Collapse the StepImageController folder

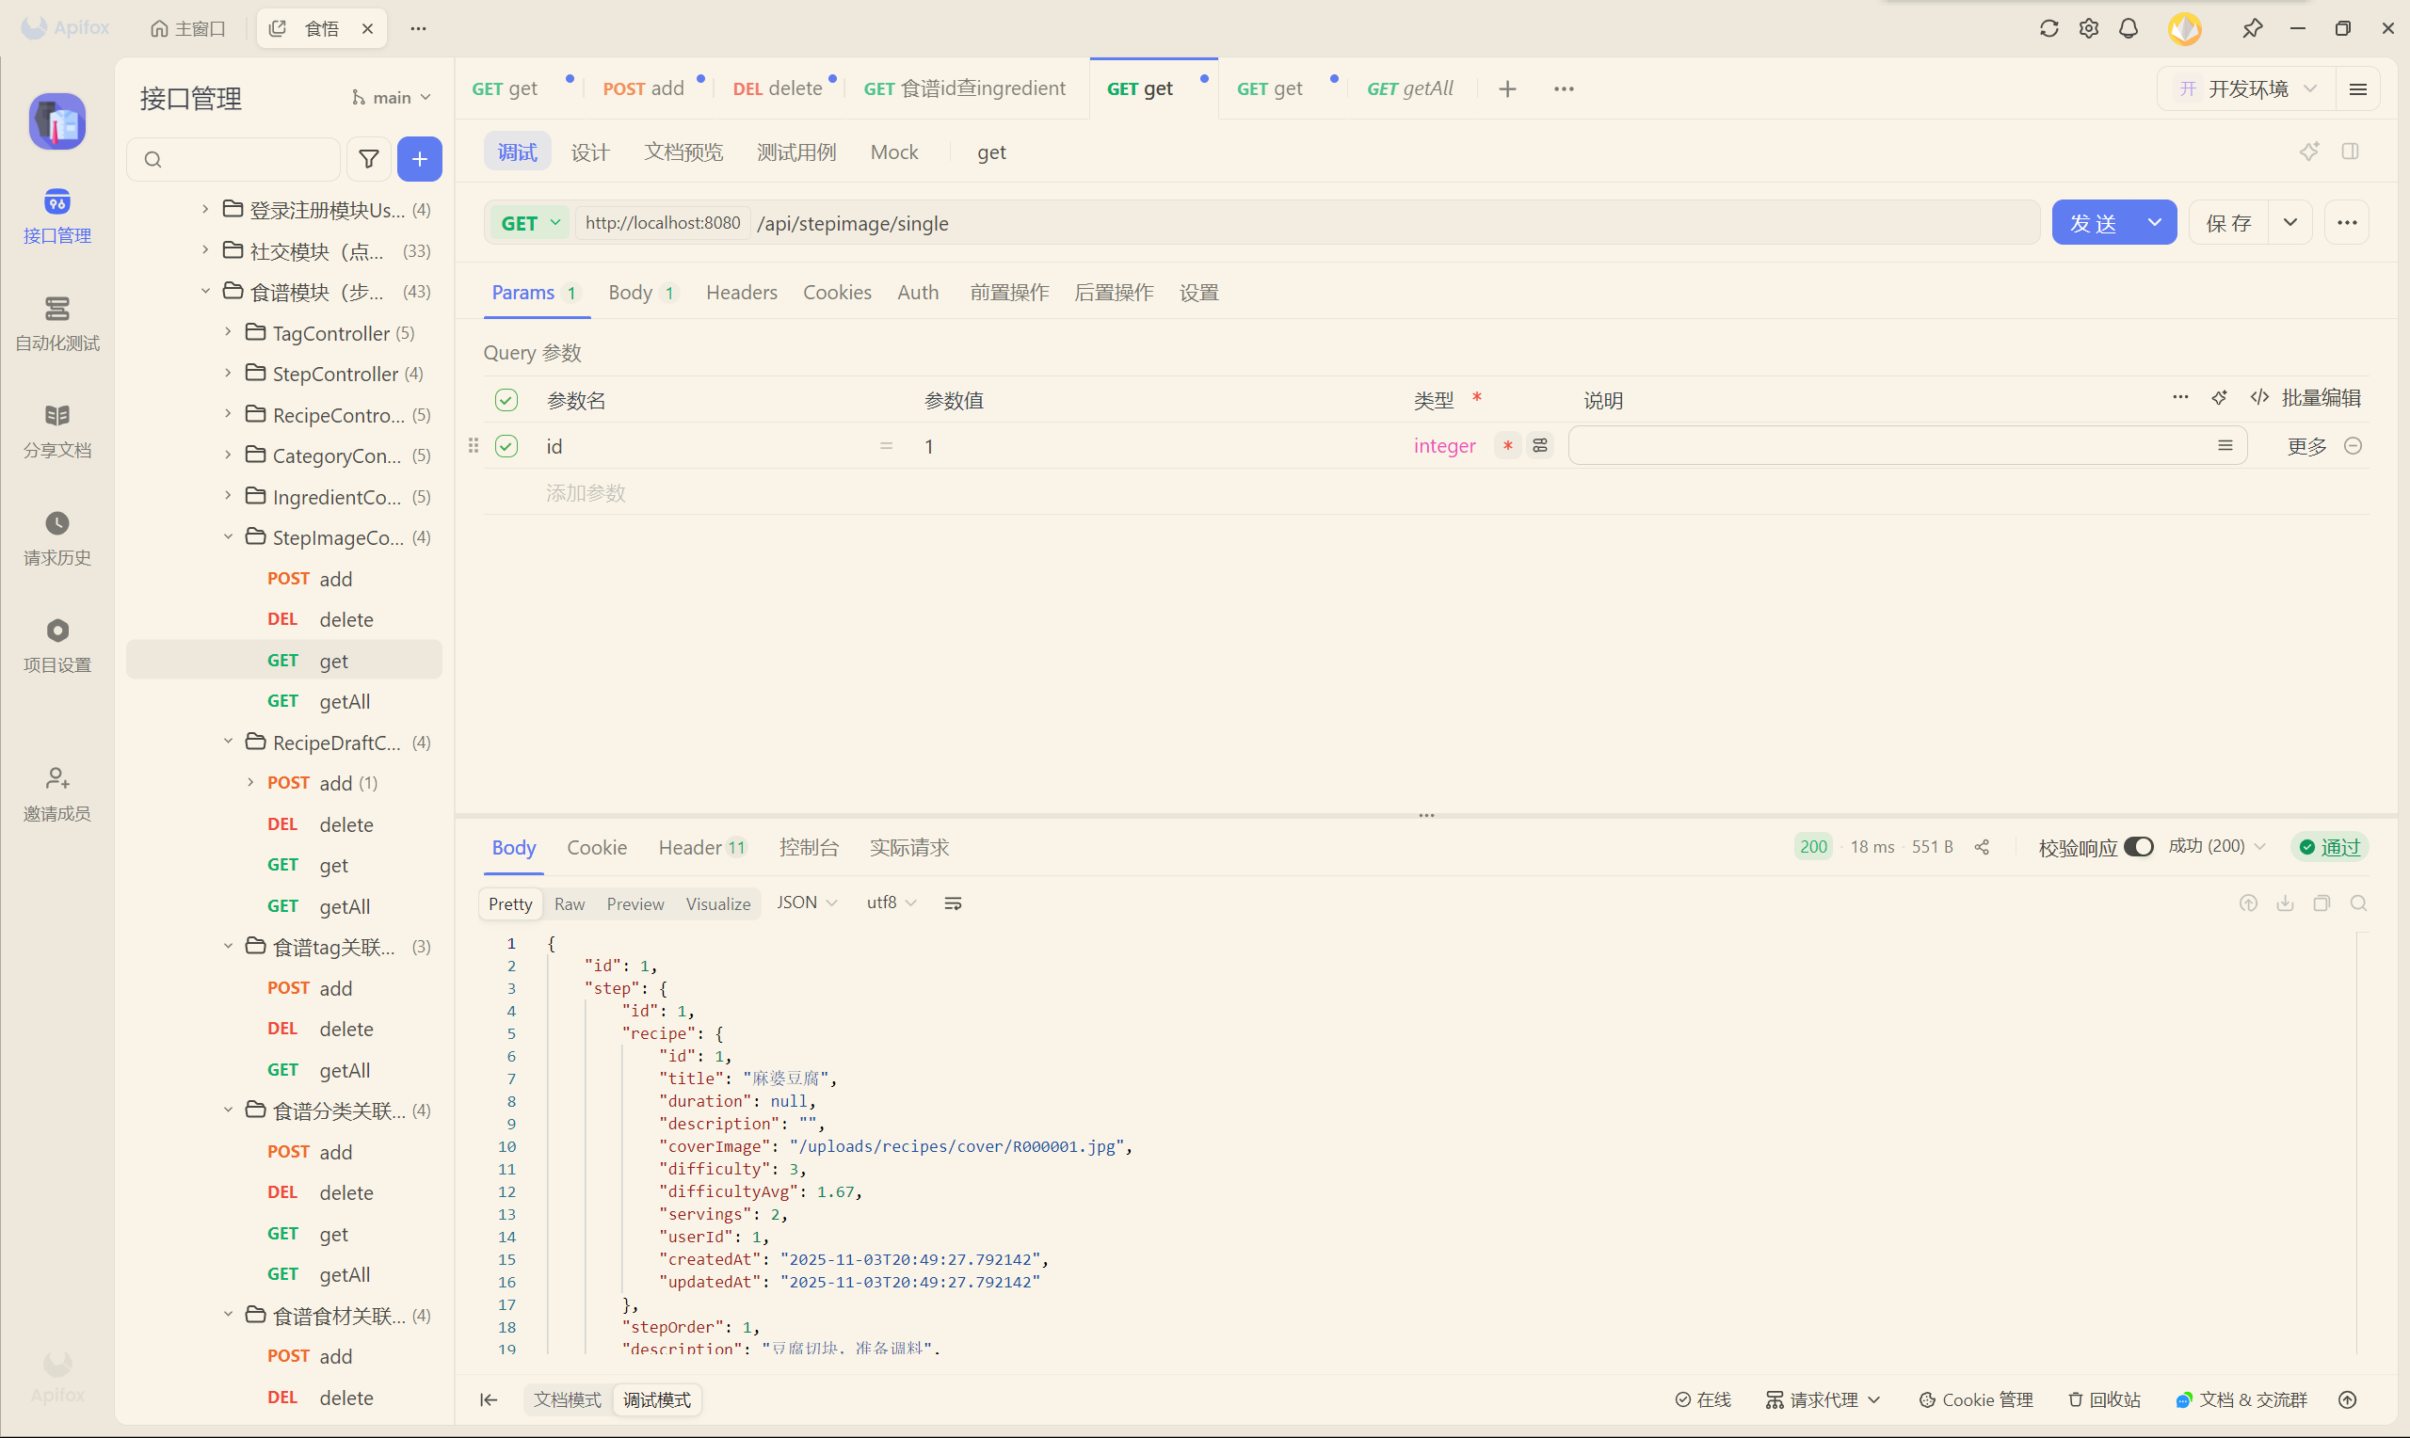coord(229,536)
